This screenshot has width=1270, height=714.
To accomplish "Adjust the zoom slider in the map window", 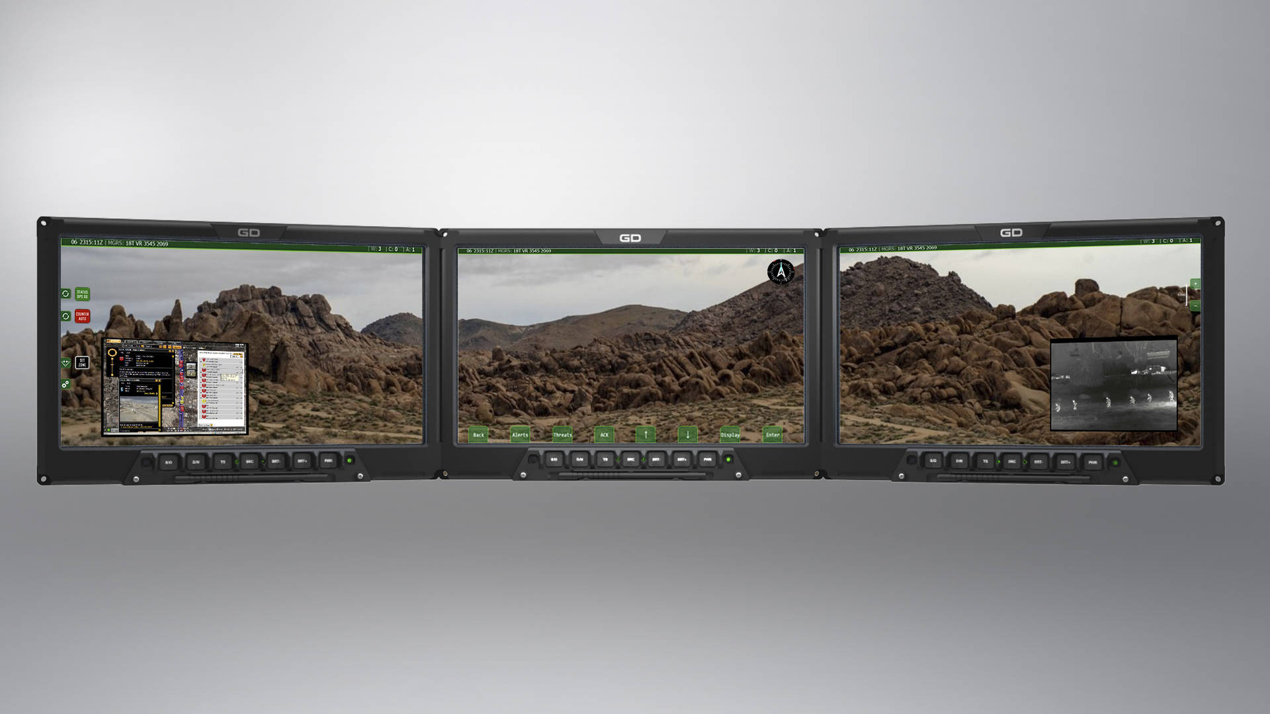I will pos(112,364).
